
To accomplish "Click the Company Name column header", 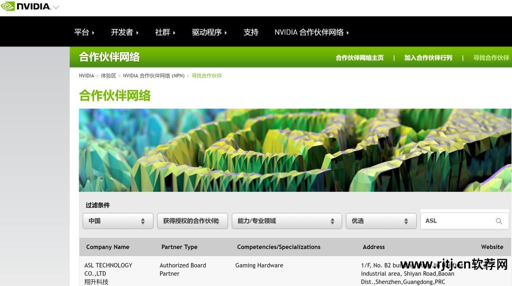I will [x=108, y=247].
